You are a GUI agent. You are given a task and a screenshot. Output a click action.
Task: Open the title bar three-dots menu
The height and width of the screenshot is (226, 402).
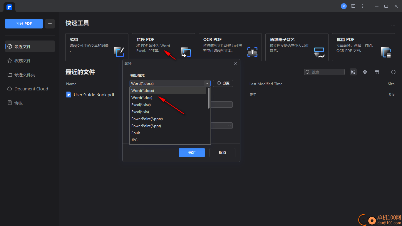pos(363,6)
